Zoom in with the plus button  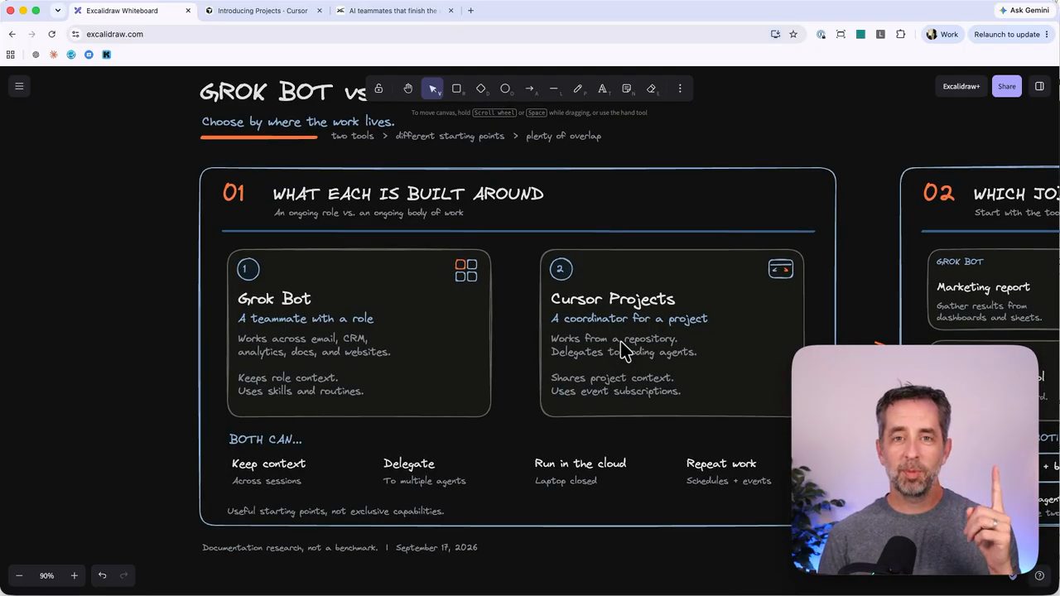[74, 575]
